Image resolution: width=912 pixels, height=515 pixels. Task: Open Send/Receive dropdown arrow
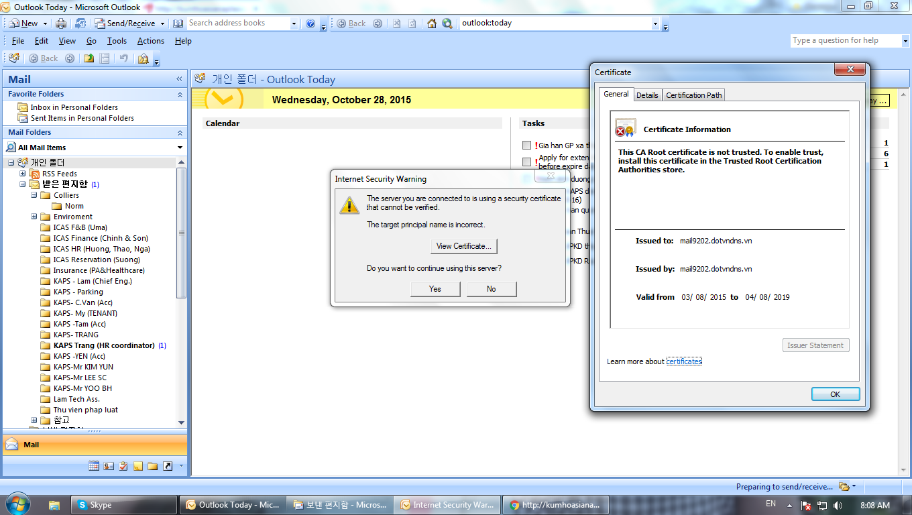[x=162, y=23]
